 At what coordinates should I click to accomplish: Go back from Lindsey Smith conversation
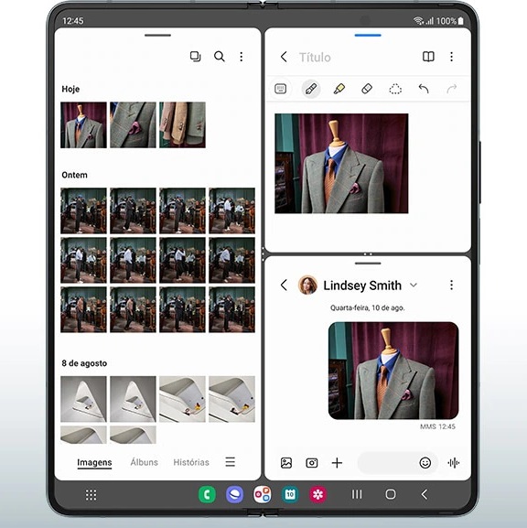(284, 285)
